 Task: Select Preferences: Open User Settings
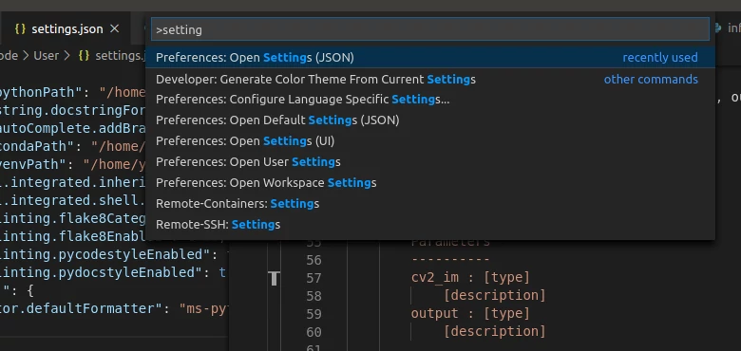pos(430,162)
